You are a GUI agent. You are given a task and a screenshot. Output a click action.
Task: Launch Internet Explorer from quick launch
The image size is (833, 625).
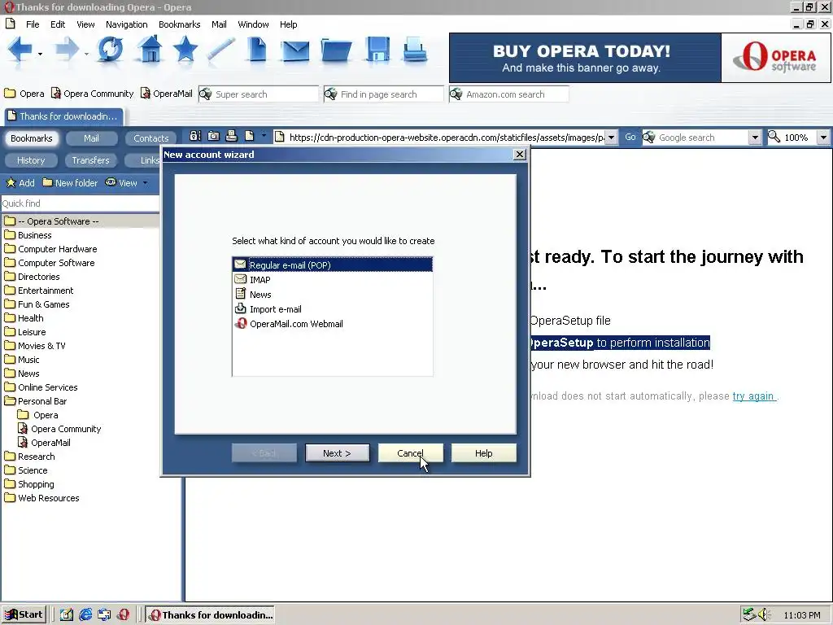coord(85,615)
